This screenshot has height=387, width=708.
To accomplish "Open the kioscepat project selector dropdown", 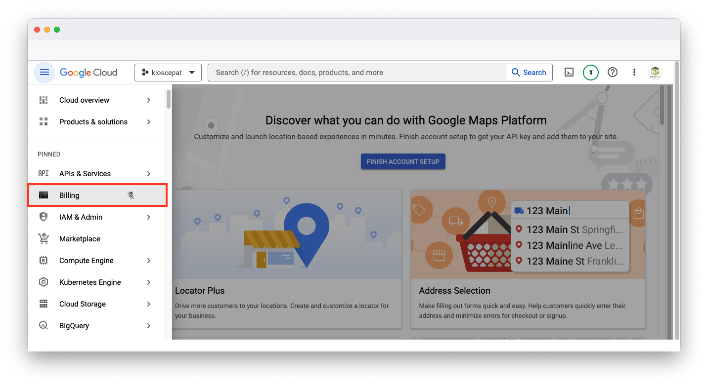I will tap(168, 73).
